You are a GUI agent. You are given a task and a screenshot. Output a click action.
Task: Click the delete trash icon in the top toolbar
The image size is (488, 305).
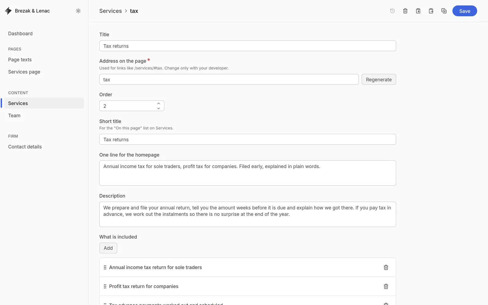point(405,11)
